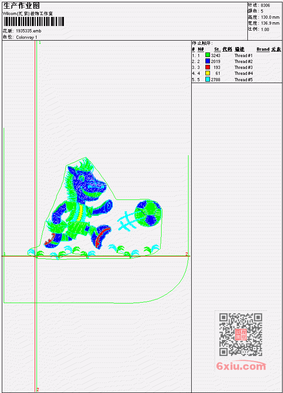Select the 'Thread #2' description text

[x=243, y=62]
